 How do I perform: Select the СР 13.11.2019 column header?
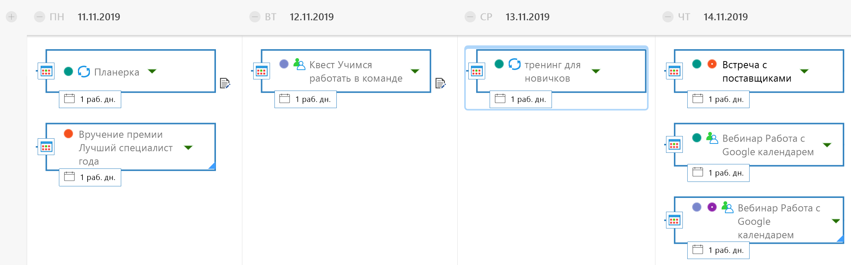click(527, 17)
